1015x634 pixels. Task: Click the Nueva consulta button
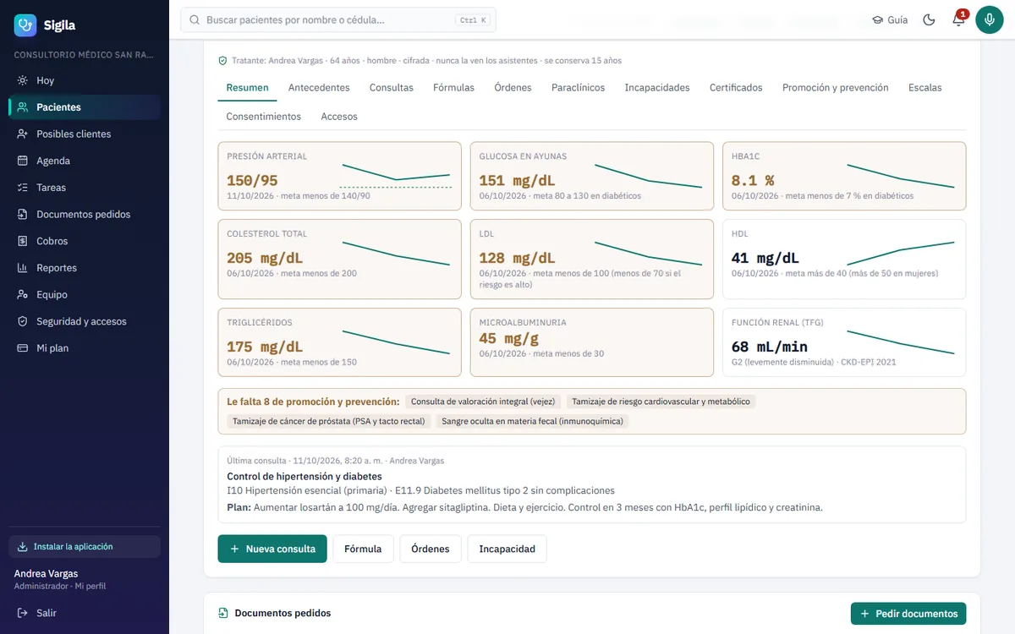(x=272, y=549)
